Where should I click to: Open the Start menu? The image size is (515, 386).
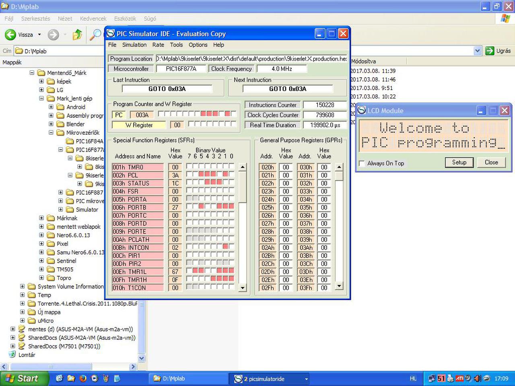[x=24, y=378]
